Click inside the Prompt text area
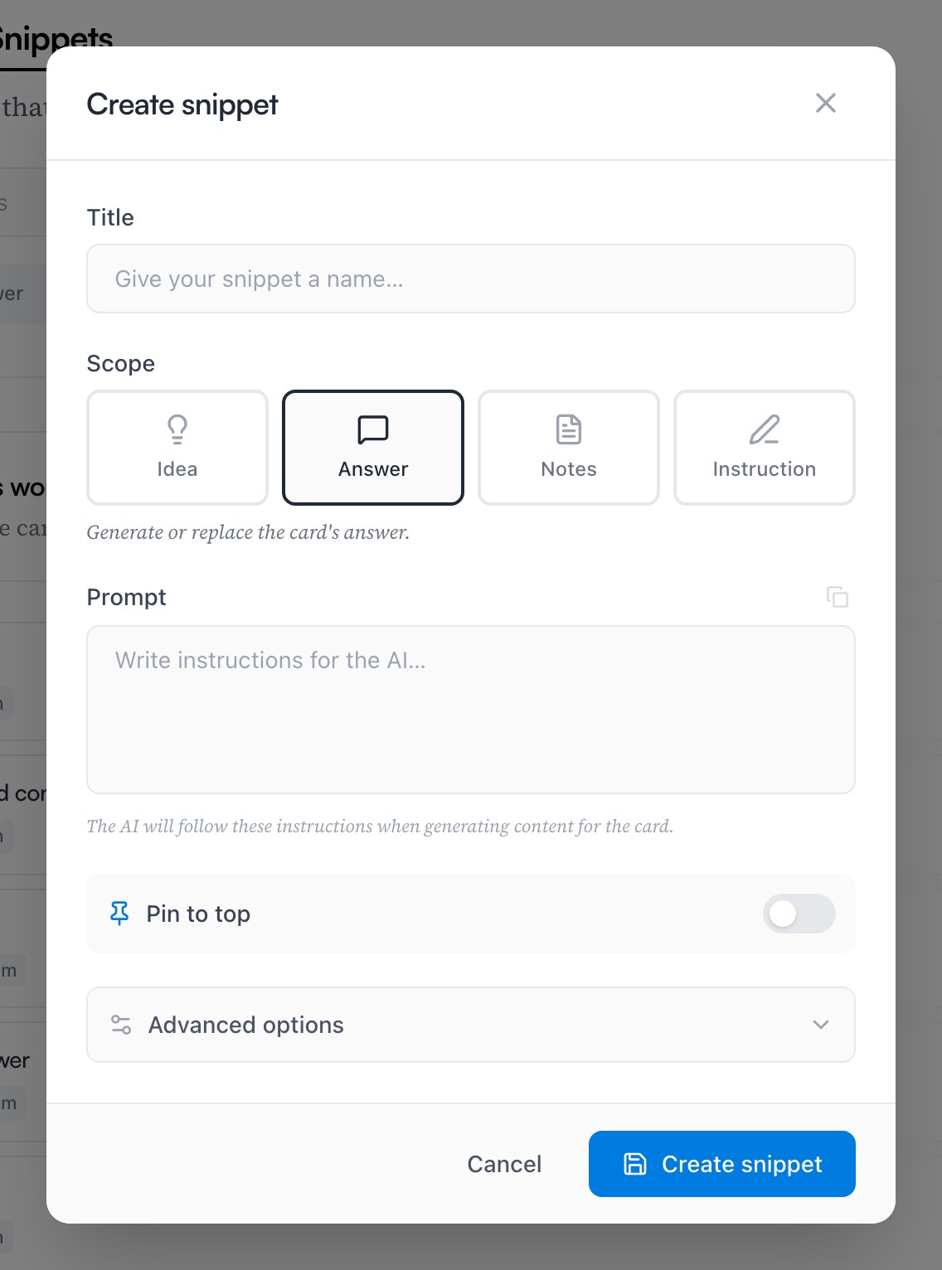The height and width of the screenshot is (1270, 942). tap(471, 710)
